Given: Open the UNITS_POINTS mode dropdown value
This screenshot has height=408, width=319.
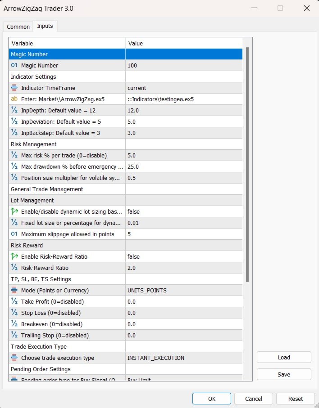Looking at the screenshot, I should (x=184, y=291).
